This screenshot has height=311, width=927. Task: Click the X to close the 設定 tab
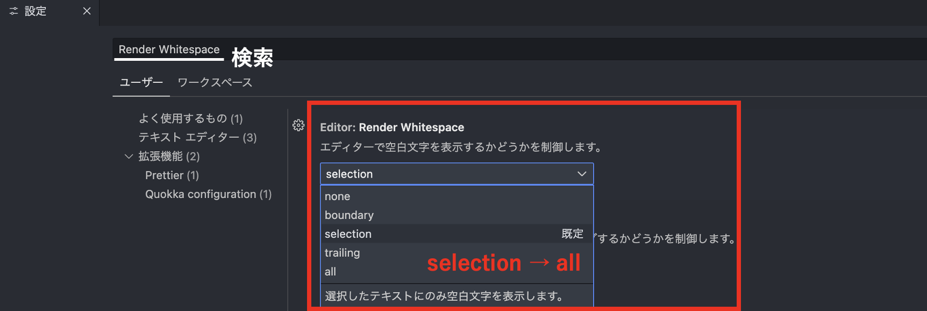87,11
